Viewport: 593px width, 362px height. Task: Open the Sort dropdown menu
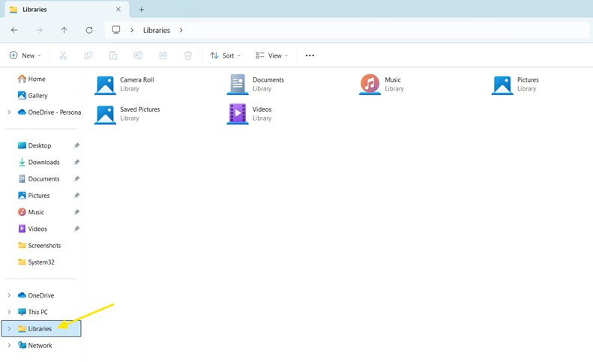[226, 55]
